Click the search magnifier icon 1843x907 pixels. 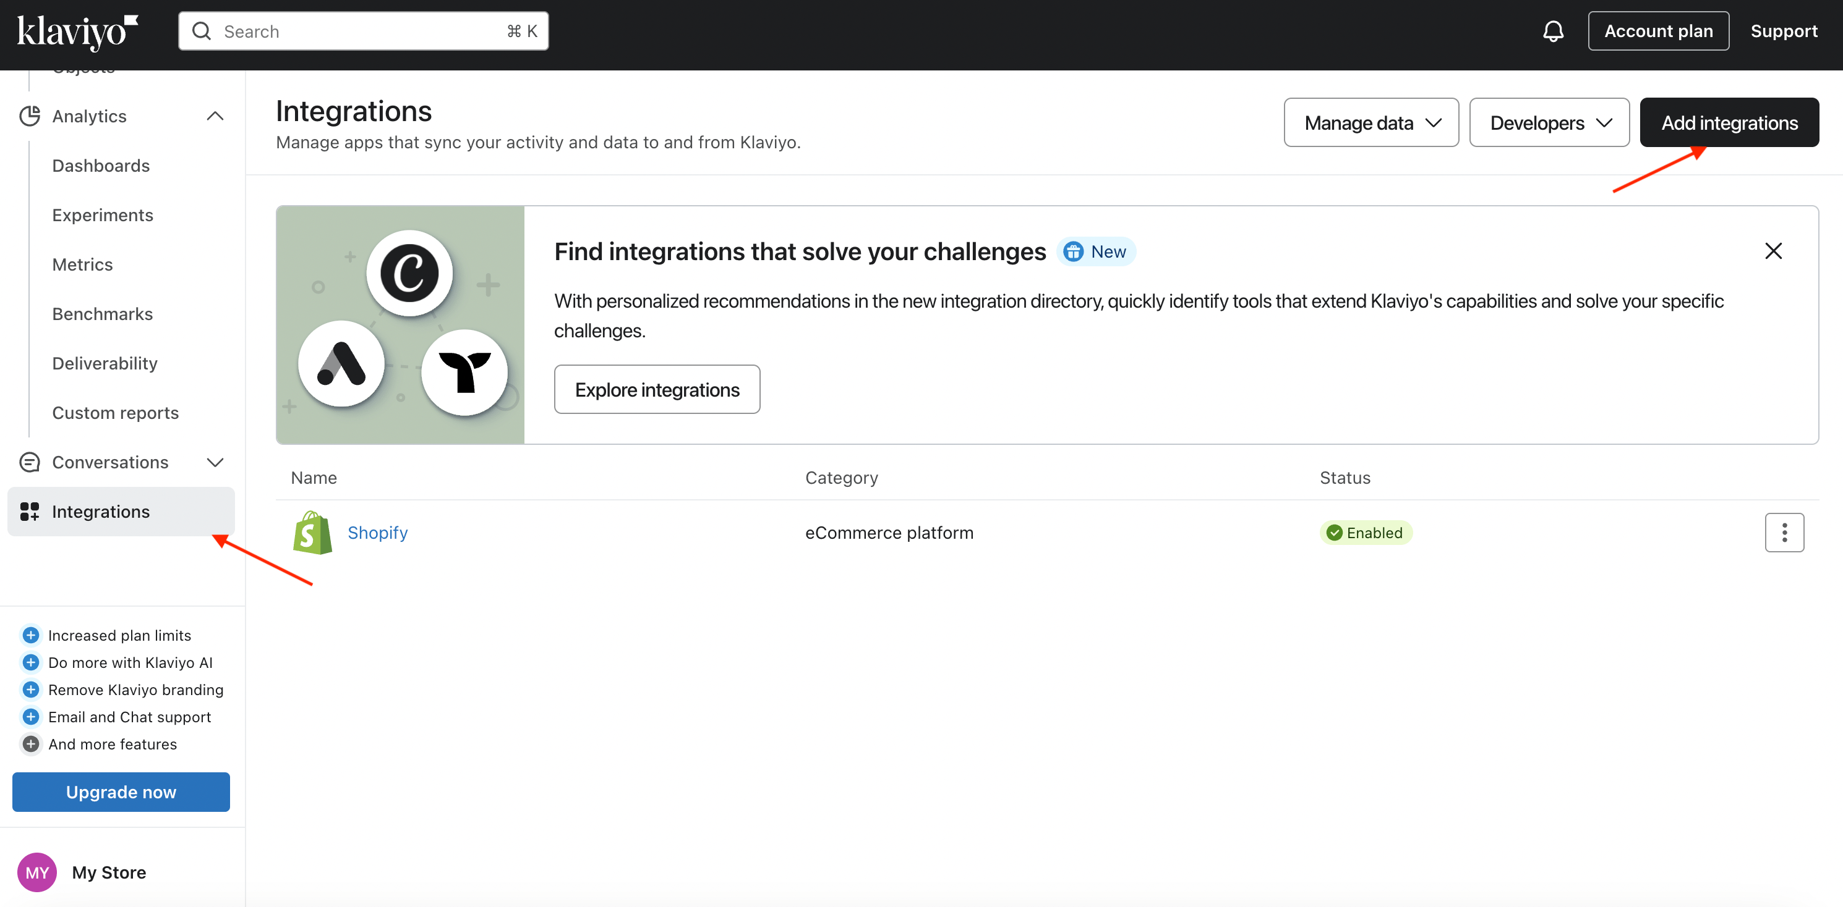(202, 32)
